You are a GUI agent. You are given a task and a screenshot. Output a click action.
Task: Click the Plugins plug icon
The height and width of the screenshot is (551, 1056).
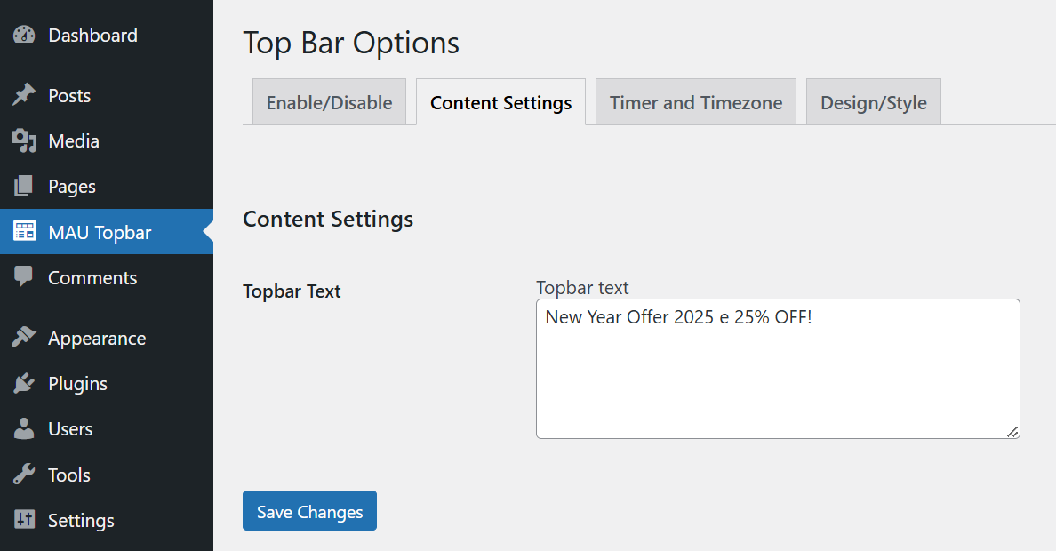[x=24, y=384]
